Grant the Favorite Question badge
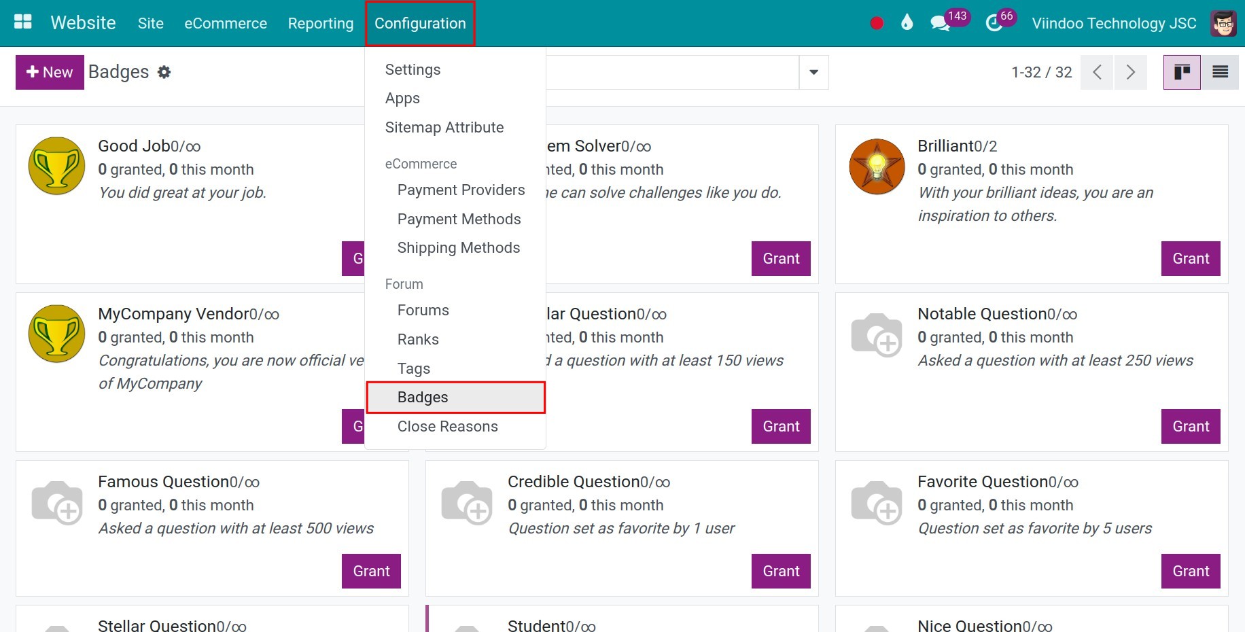Image resolution: width=1245 pixels, height=632 pixels. point(1191,571)
